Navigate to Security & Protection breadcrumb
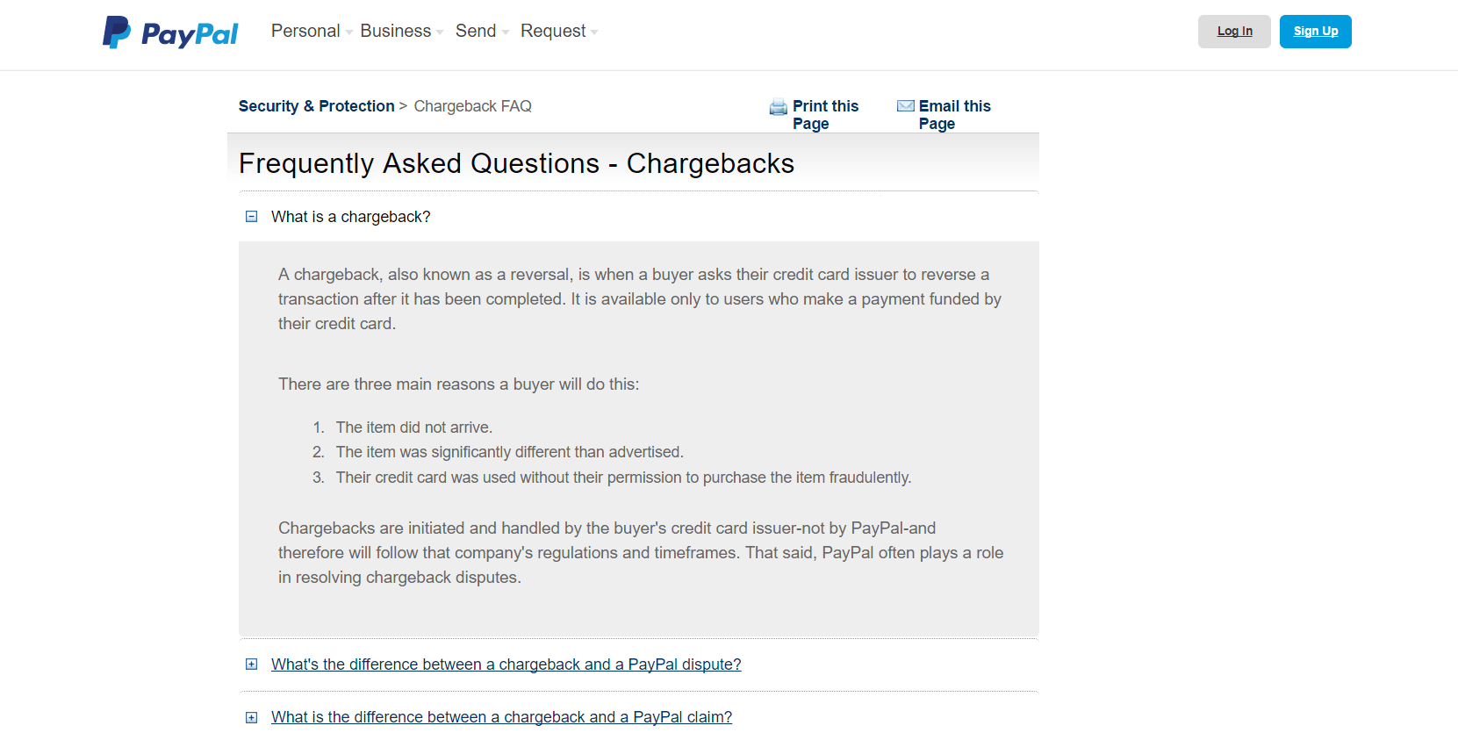The image size is (1458, 740). 316,105
